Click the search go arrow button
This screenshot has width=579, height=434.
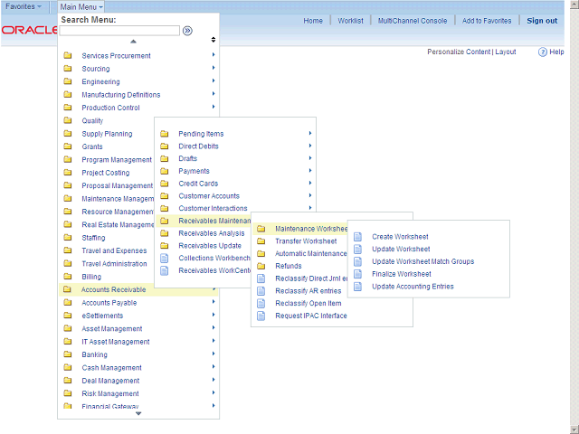point(187,31)
